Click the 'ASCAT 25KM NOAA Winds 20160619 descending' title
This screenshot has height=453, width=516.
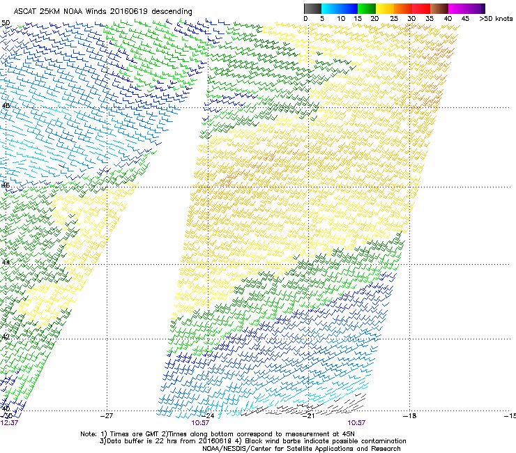[103, 11]
